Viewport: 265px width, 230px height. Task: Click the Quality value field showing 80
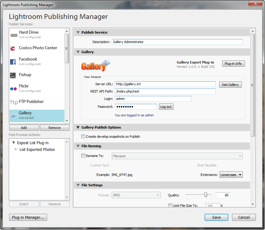pos(223,195)
